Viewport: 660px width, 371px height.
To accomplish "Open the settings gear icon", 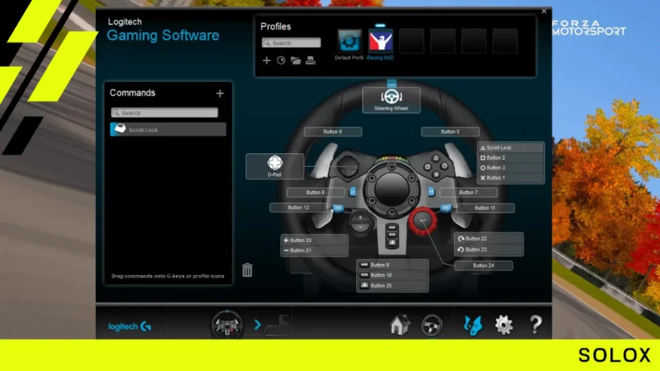I will click(x=503, y=325).
